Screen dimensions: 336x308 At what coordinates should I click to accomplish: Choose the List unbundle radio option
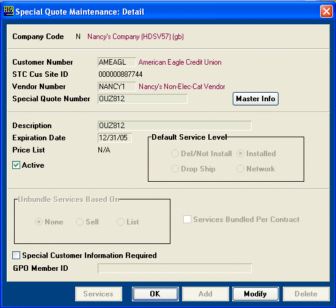pyautogui.click(x=120, y=222)
